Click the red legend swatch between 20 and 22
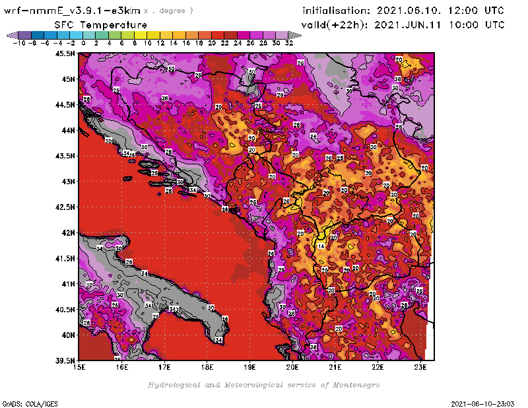This screenshot has height=408, width=528. 218,35
